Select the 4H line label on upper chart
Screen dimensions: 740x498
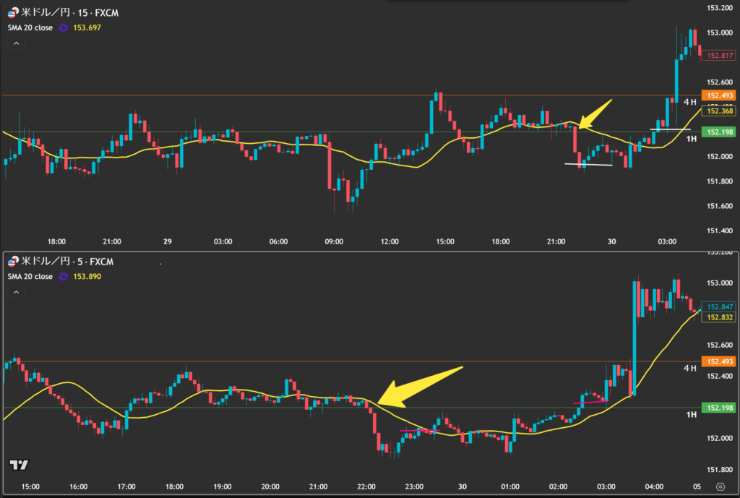tap(690, 102)
